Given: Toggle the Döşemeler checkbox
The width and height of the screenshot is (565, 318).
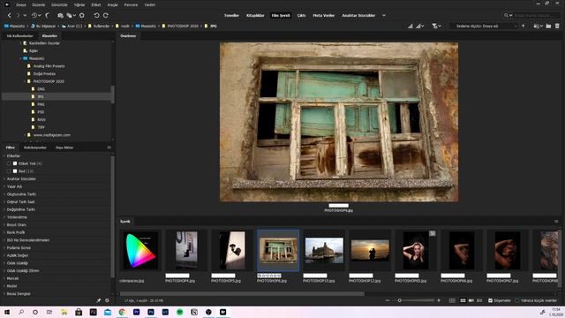Looking at the screenshot, I should click(490, 300).
